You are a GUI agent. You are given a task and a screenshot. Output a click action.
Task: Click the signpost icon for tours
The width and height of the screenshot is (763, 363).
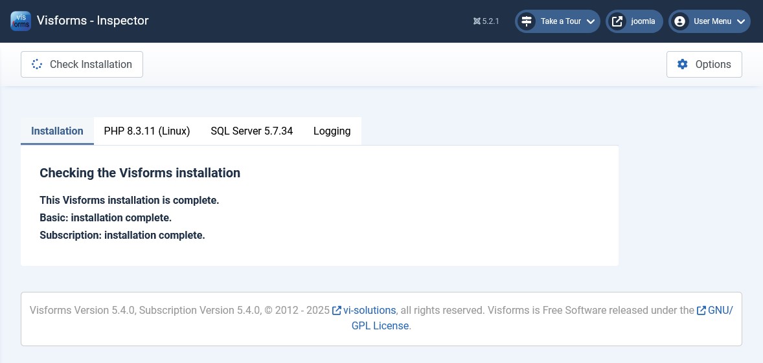point(527,21)
